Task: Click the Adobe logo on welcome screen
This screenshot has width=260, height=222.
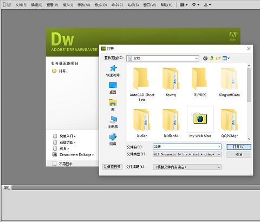Action: tap(233, 36)
